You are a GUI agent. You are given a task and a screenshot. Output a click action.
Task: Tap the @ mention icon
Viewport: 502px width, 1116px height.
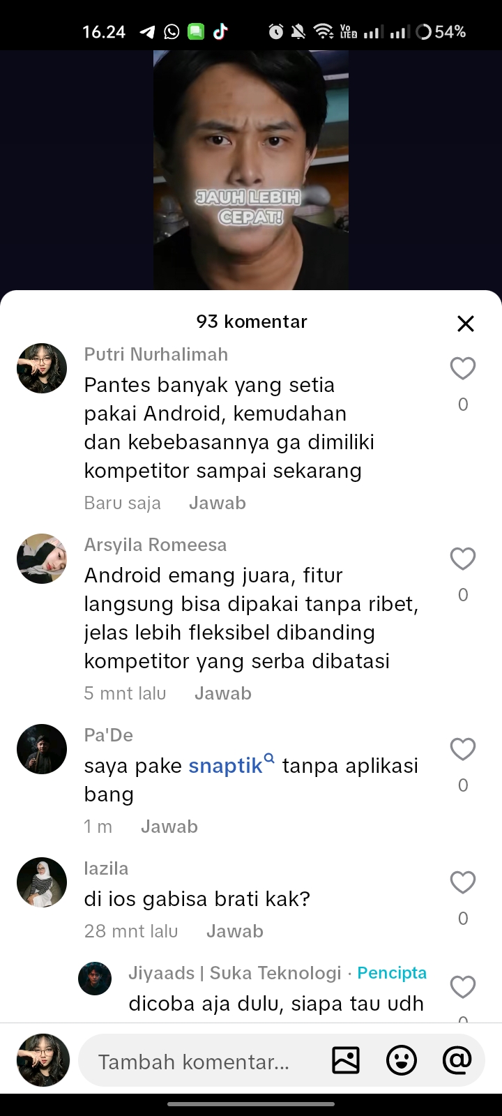click(x=457, y=1061)
